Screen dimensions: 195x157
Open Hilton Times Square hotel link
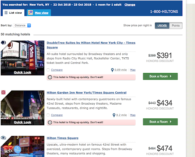pos(62,138)
